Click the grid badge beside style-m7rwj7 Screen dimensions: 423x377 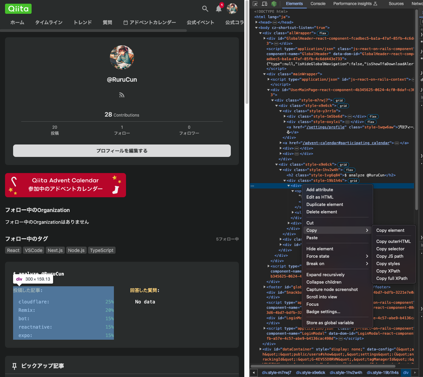[x=339, y=100]
